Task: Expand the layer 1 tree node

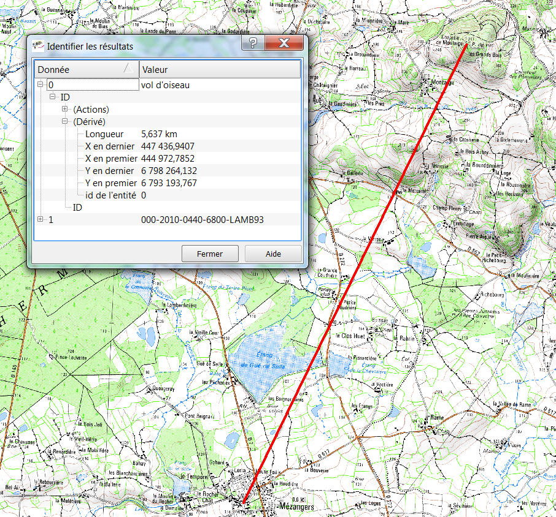Action: [41, 219]
